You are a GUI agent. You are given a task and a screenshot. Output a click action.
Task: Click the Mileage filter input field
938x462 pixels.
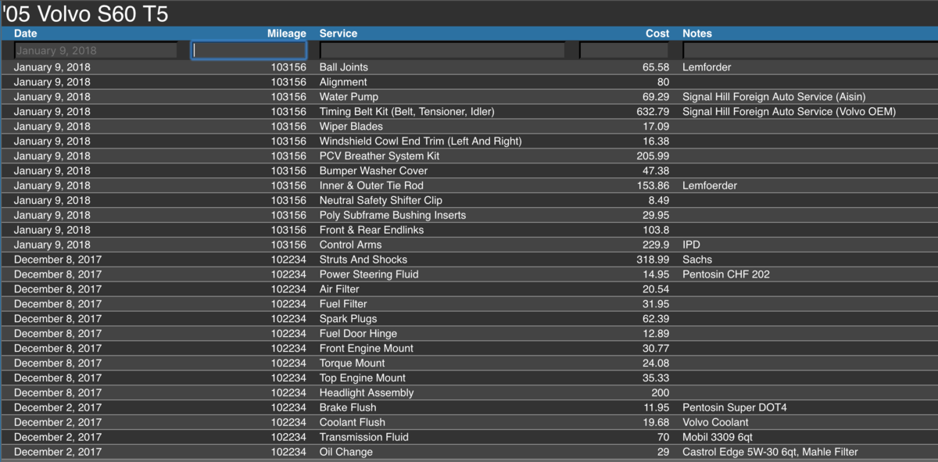(249, 49)
